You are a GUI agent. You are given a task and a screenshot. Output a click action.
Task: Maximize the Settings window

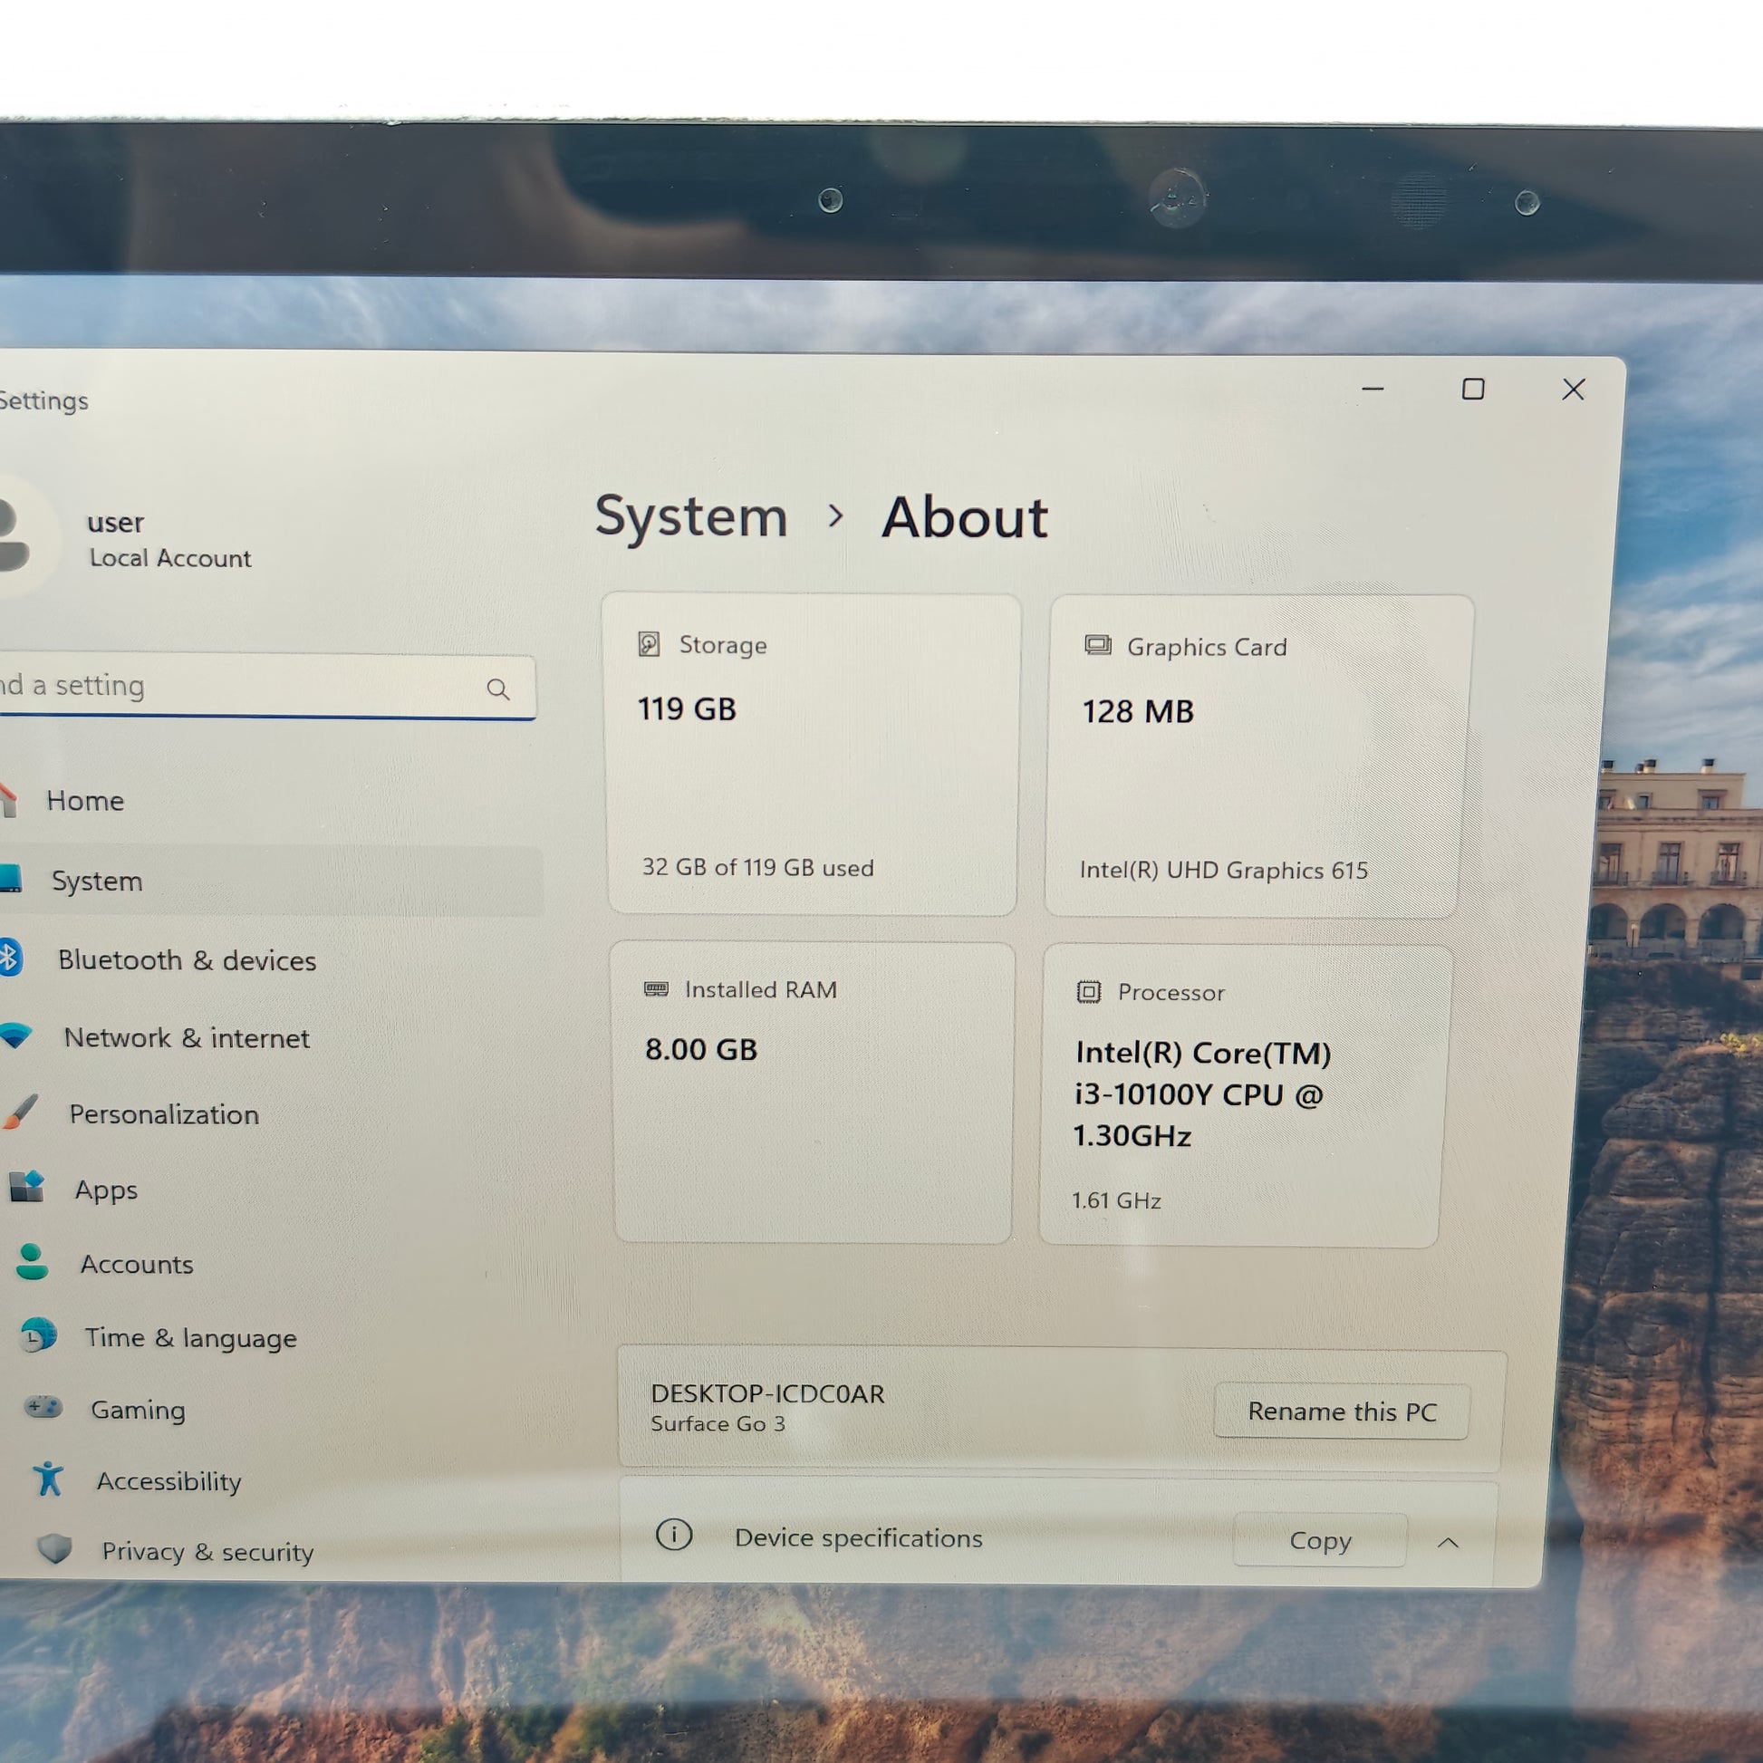1472,390
